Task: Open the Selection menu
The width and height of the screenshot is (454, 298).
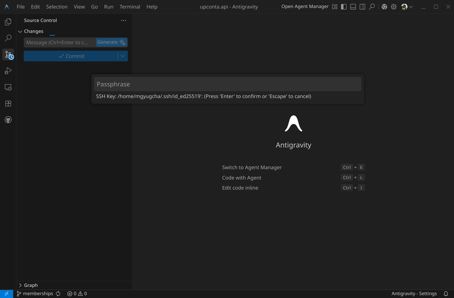Action: pyautogui.click(x=57, y=7)
